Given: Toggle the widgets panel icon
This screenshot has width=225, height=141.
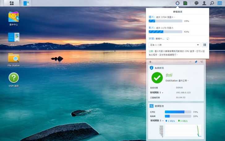Looking at the screenshot, I should click(220, 3).
